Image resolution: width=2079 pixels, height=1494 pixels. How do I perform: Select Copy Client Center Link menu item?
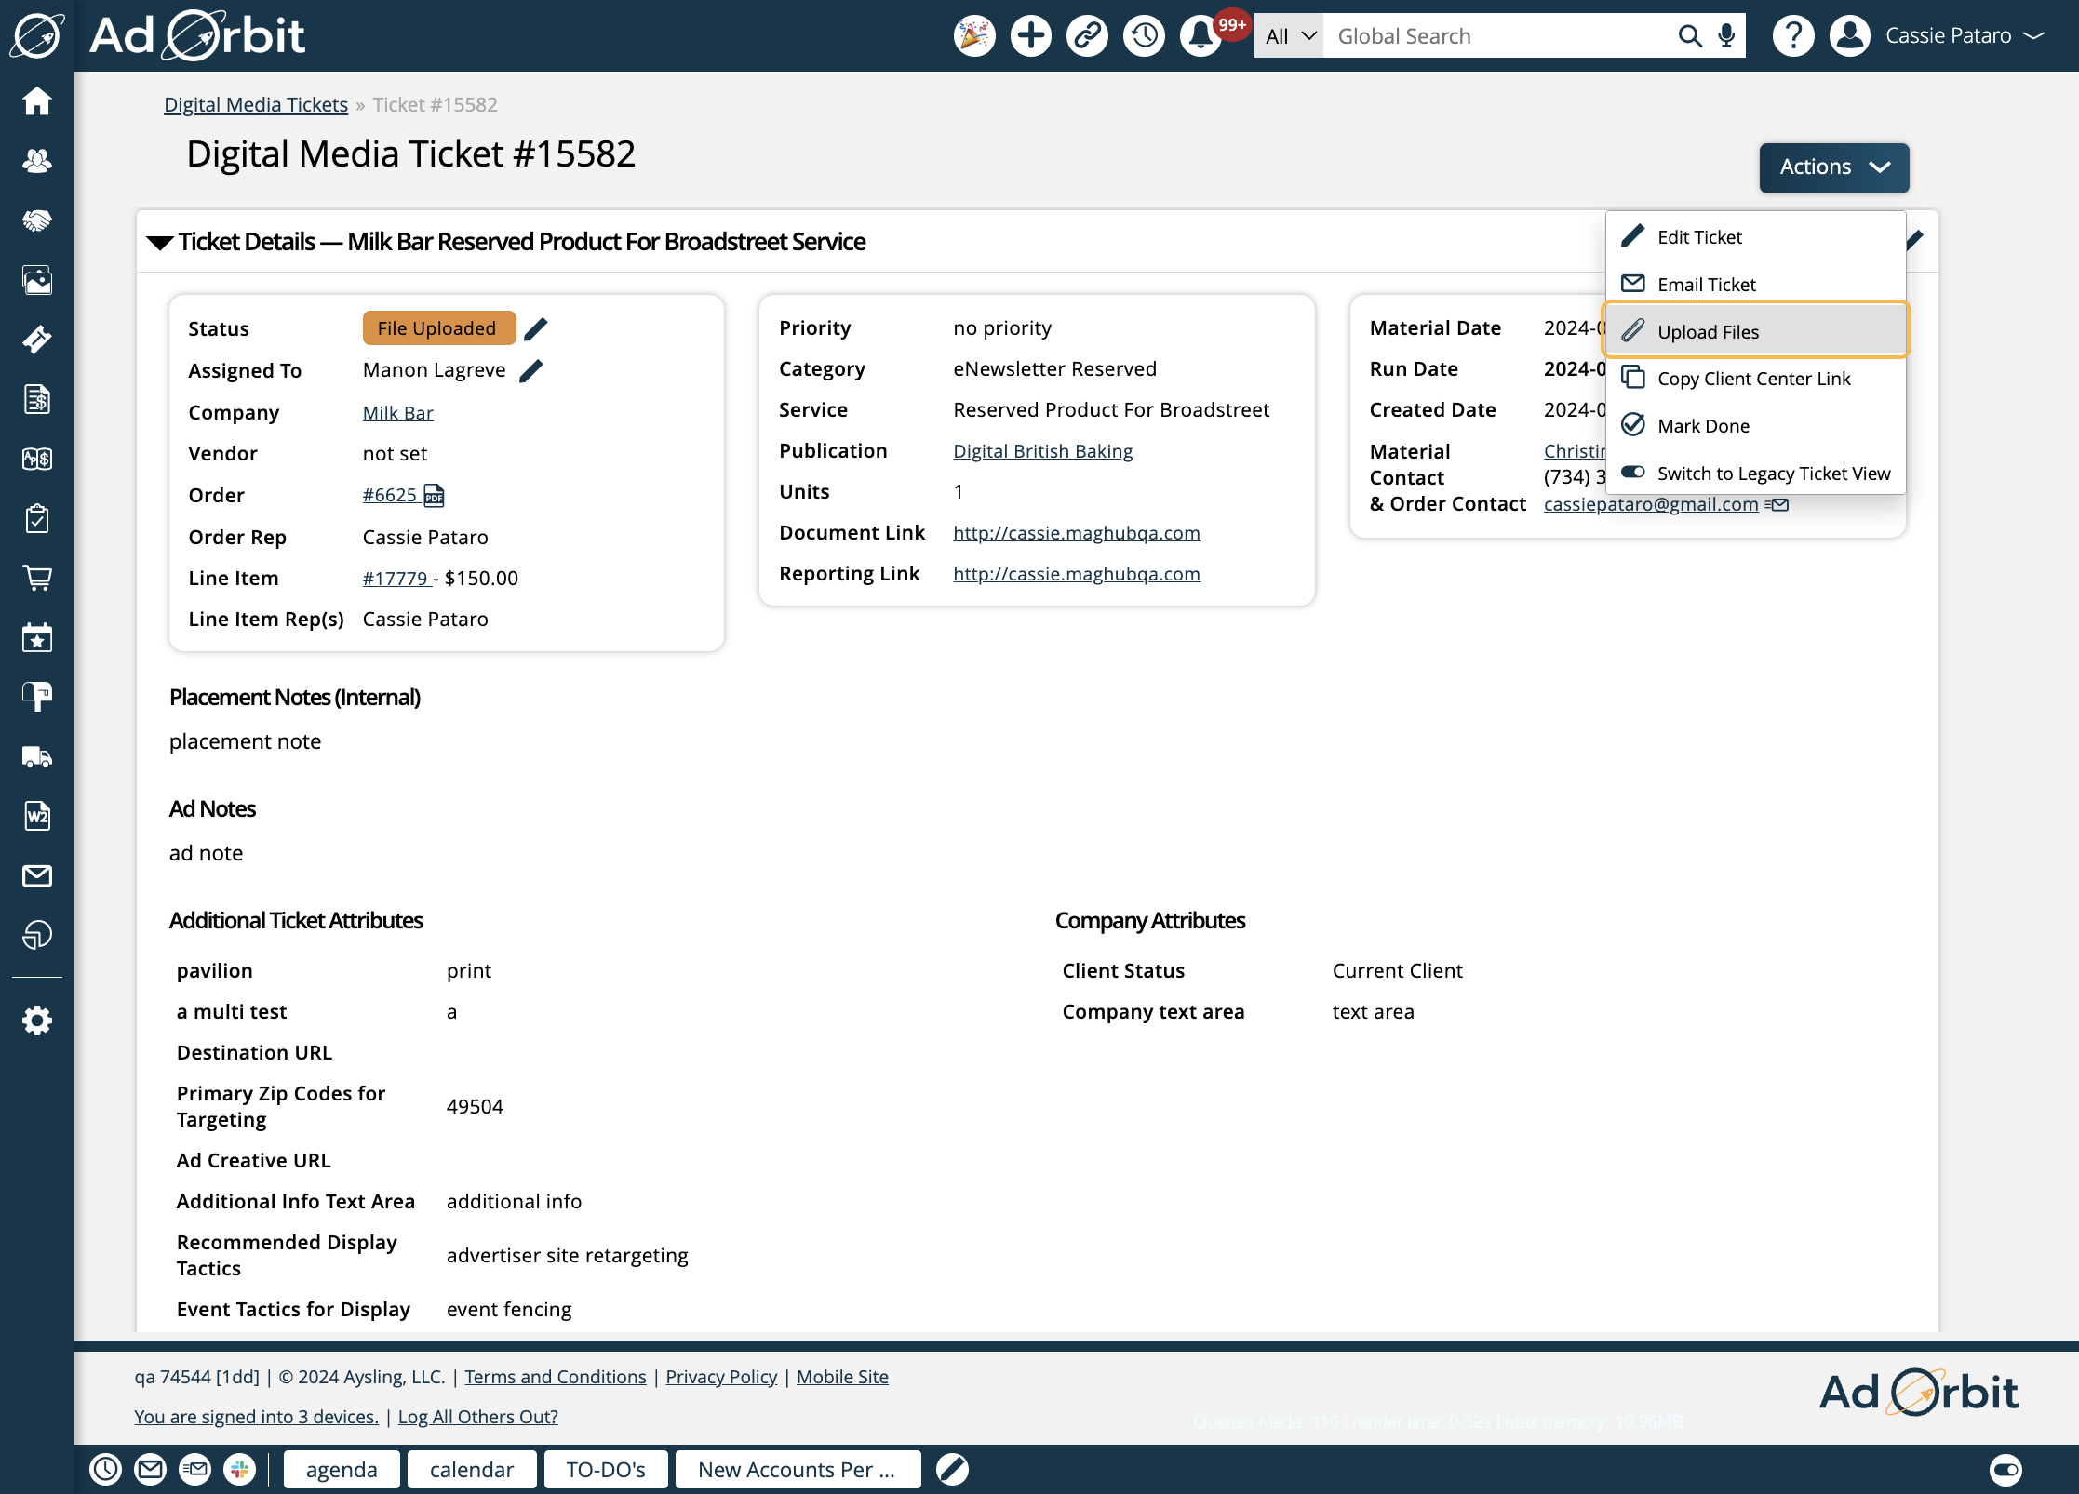point(1756,378)
